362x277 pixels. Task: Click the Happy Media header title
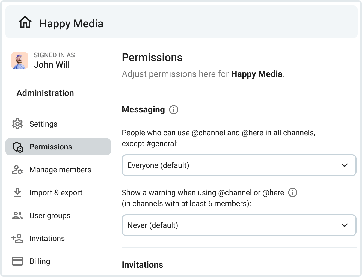71,24
